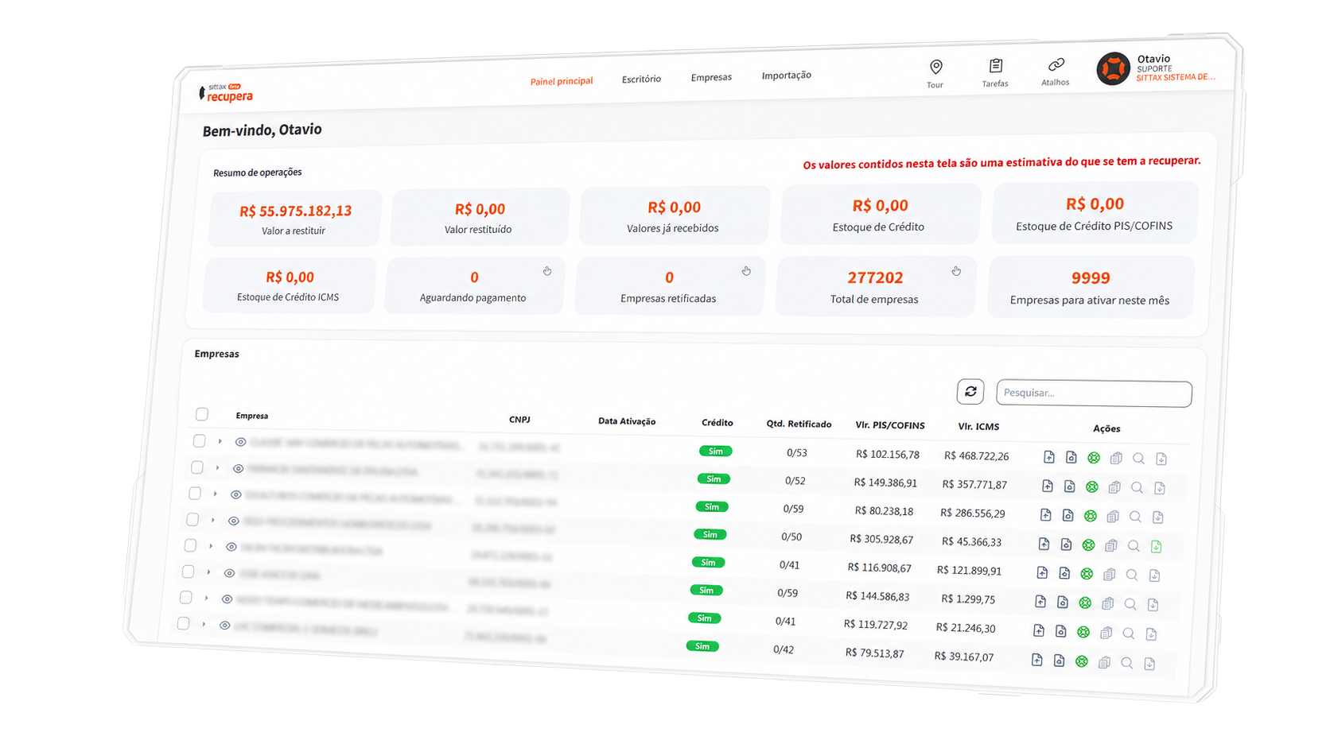
Task: Refresh the Empresas table with reload button
Action: pyautogui.click(x=970, y=391)
